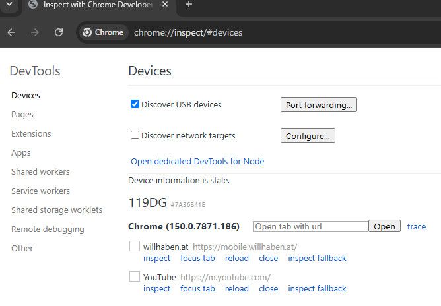
Task: Open Shared workers in sidebar
Action: (x=40, y=171)
